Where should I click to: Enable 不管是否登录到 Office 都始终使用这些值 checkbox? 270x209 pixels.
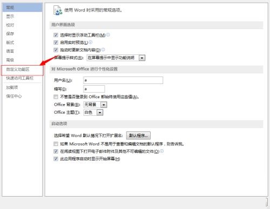point(56,97)
